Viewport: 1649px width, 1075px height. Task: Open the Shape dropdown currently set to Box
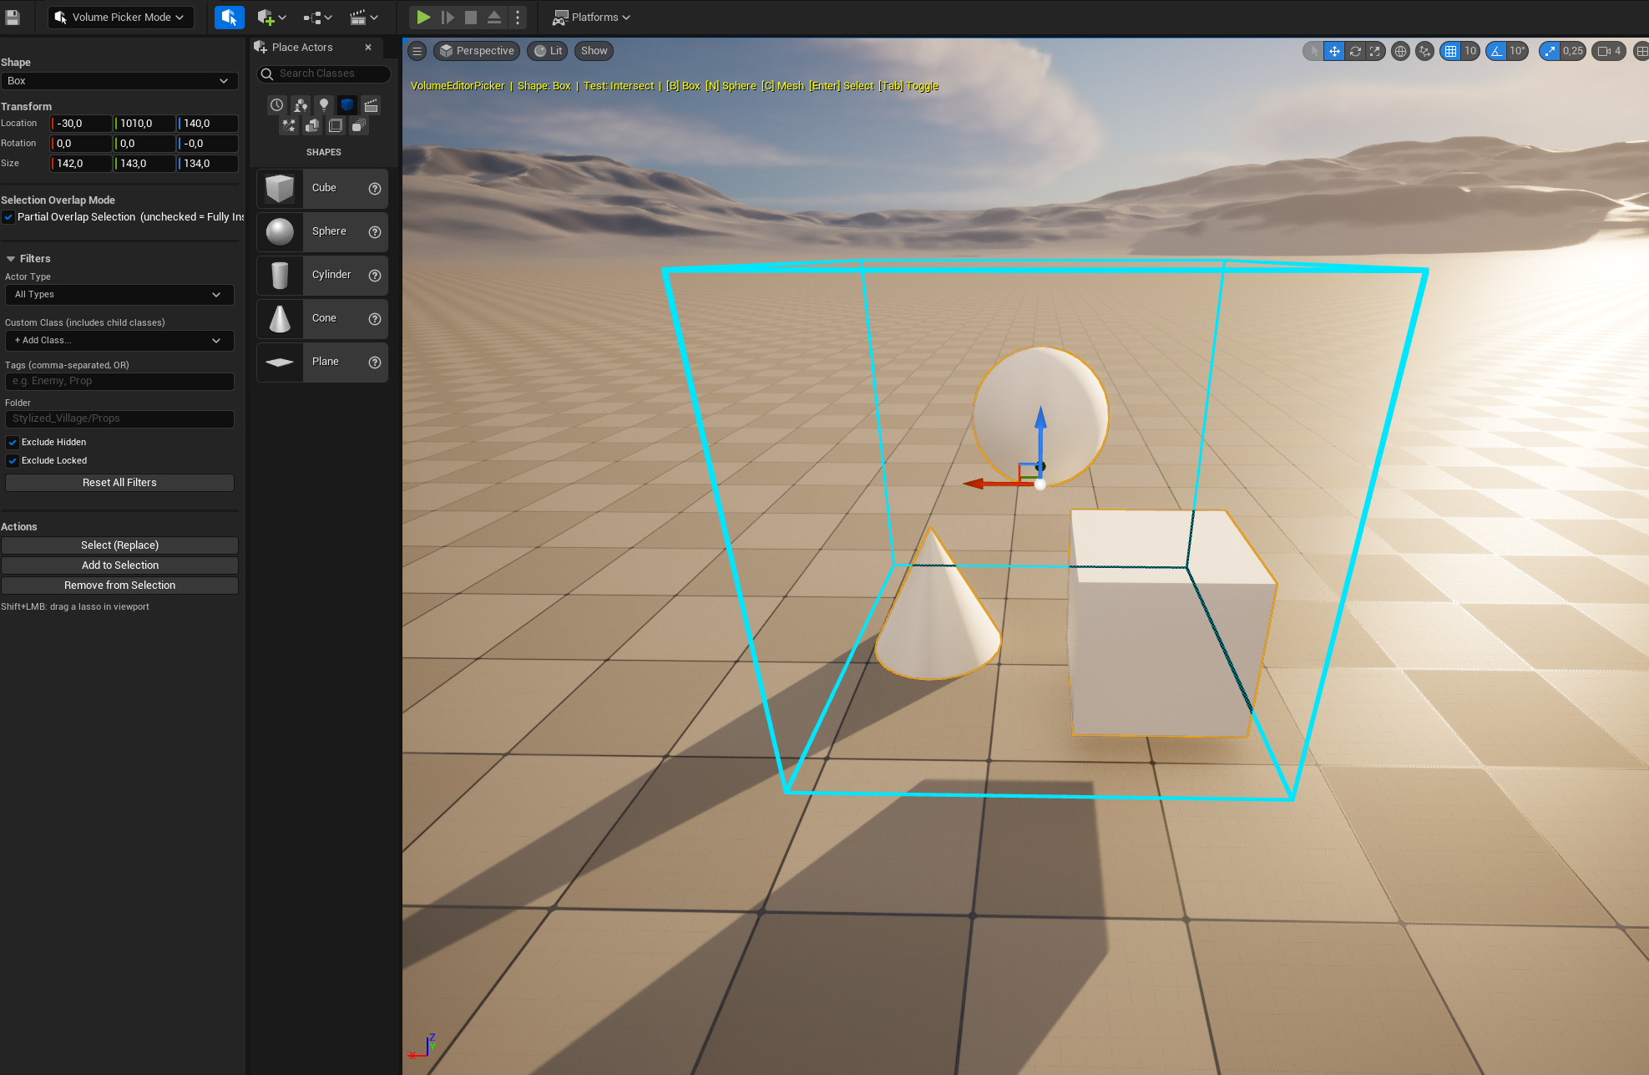tap(119, 80)
